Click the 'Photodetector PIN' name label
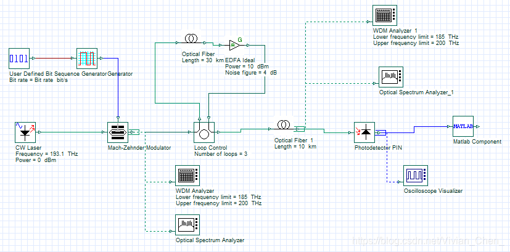510x252 pixels. 378,148
